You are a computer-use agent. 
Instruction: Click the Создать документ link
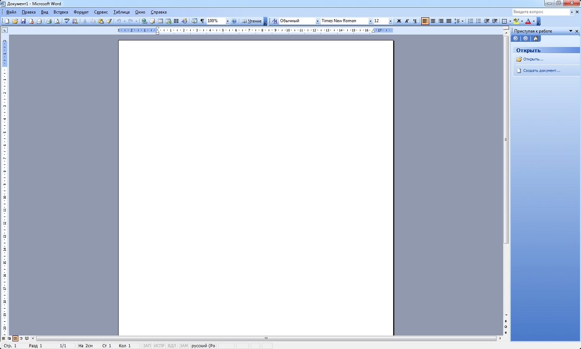pyautogui.click(x=542, y=71)
